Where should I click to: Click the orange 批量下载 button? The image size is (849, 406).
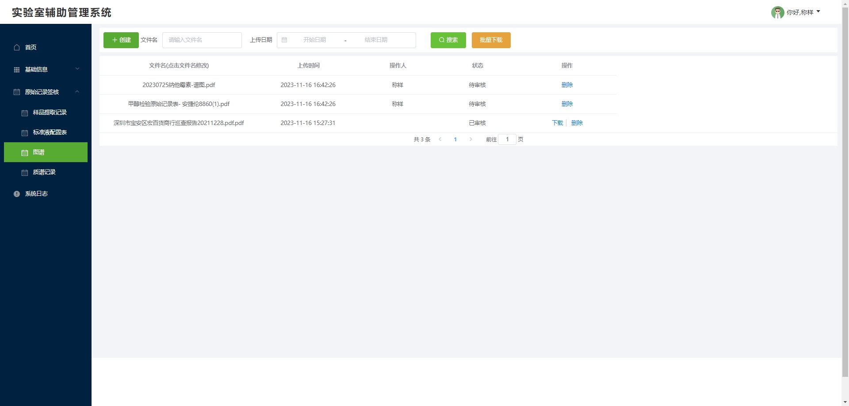tap(491, 40)
